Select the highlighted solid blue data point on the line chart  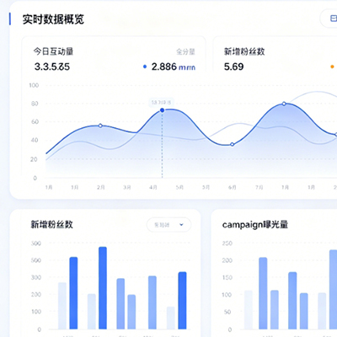tap(162, 110)
